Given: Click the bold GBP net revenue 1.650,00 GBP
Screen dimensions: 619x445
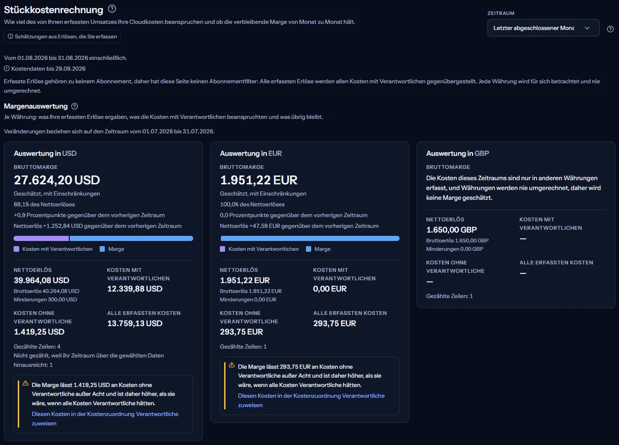Looking at the screenshot, I should point(452,230).
